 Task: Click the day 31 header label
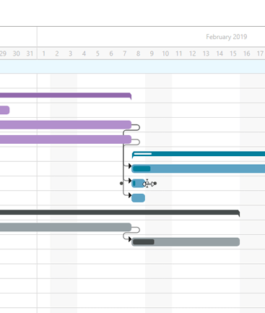[30, 53]
